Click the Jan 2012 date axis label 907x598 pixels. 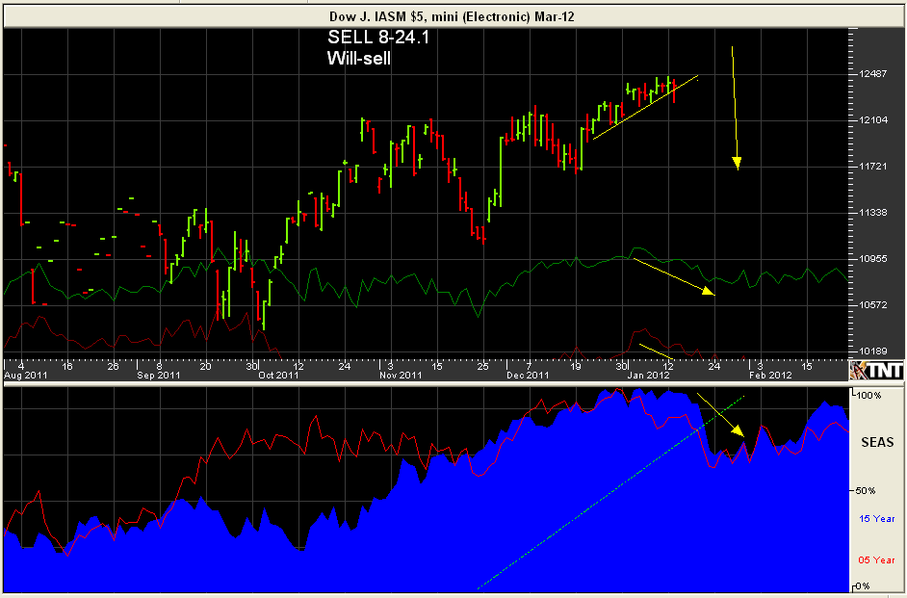tap(648, 376)
